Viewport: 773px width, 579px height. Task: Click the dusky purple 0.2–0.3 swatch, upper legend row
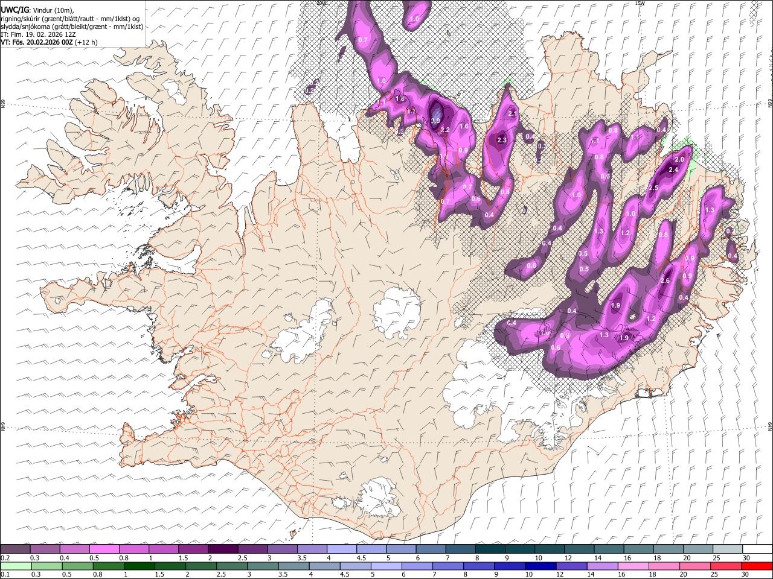point(15,549)
